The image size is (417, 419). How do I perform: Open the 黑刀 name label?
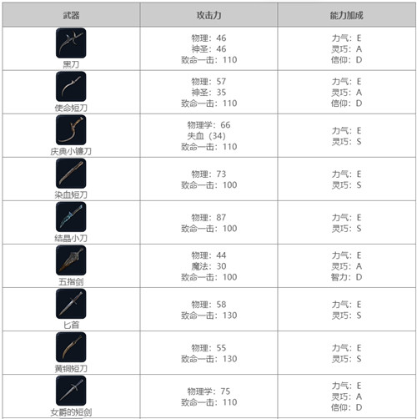pos(71,64)
